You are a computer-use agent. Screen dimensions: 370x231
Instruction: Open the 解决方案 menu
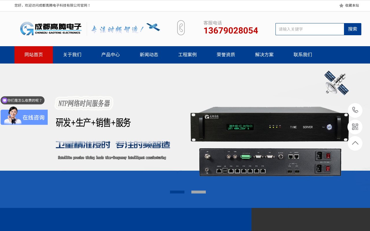[x=264, y=55]
